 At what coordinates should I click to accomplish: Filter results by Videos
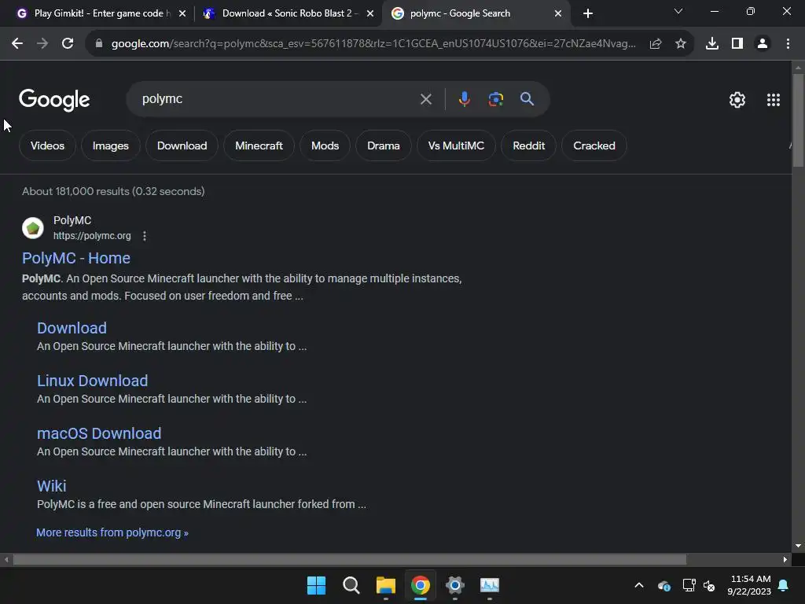47,145
